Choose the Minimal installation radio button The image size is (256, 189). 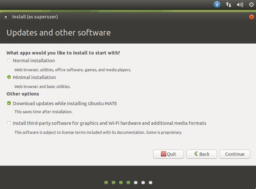[x=9, y=77]
